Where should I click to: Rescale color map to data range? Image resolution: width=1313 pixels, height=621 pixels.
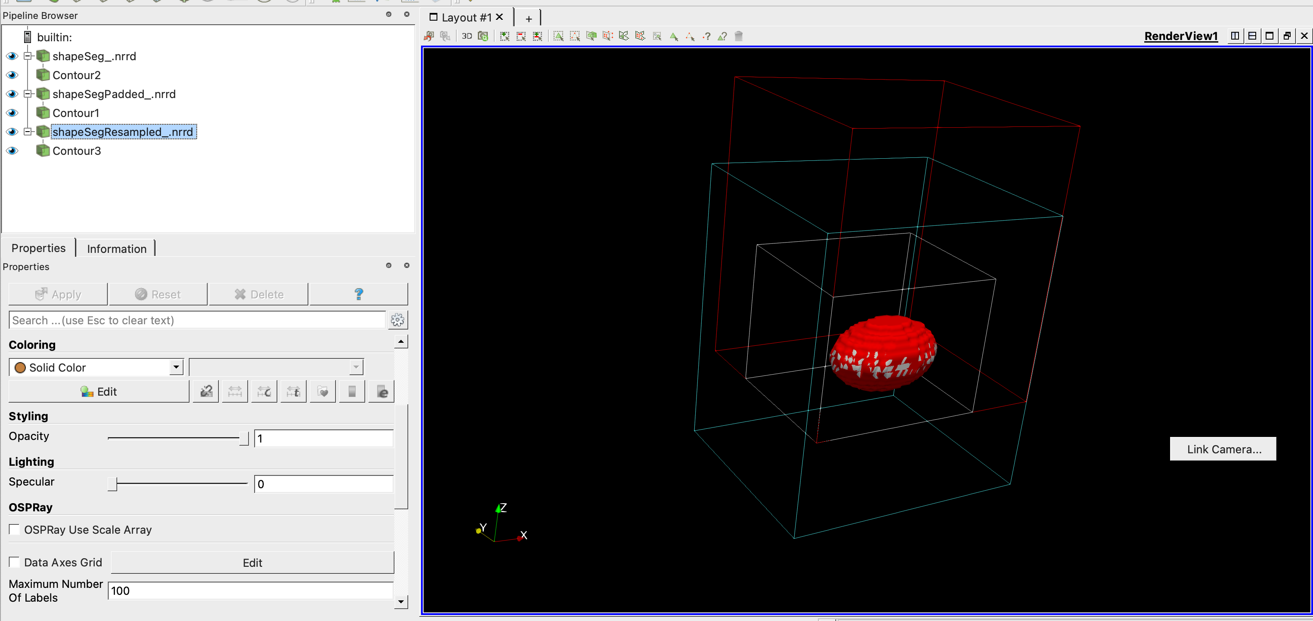click(x=235, y=391)
